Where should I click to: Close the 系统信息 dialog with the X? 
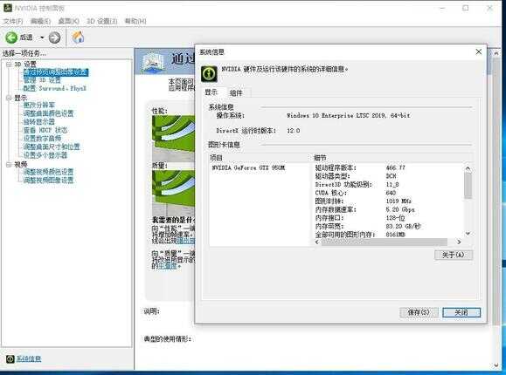tap(479, 51)
